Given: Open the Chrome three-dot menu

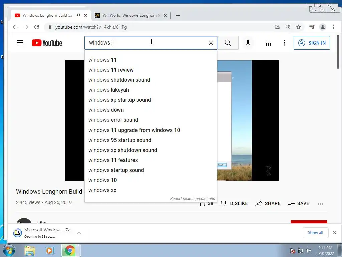Looking at the screenshot, I should [333, 27].
